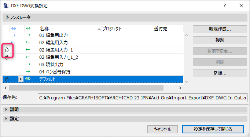Sort list by 名称 column header

pyautogui.click(x=70, y=28)
